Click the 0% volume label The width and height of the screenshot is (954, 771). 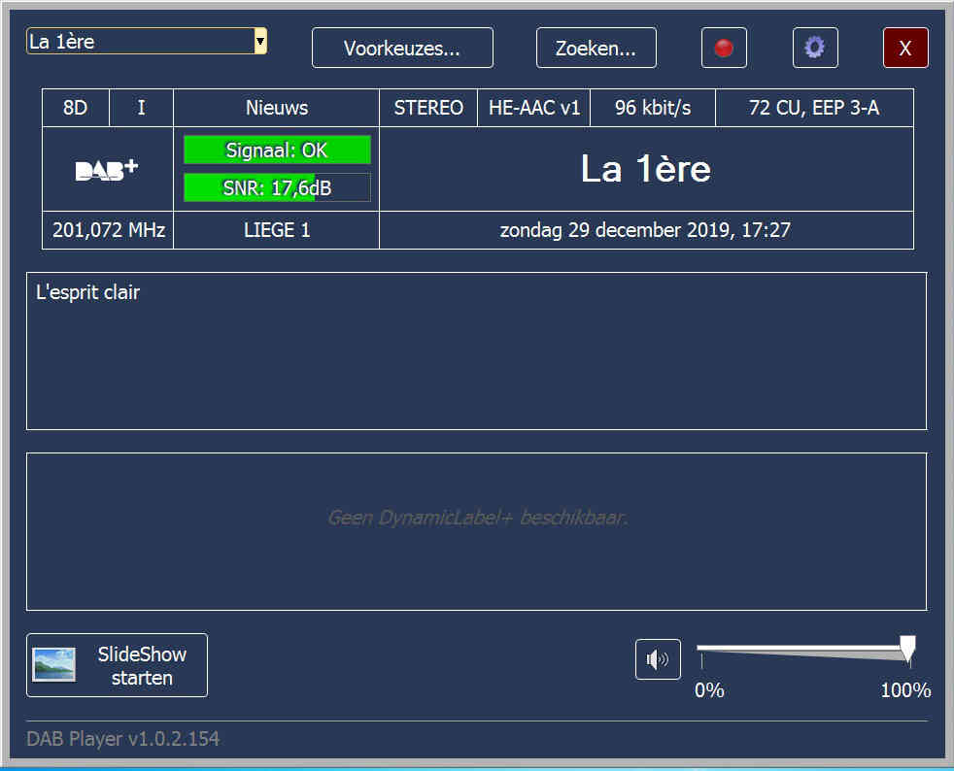pyautogui.click(x=709, y=690)
